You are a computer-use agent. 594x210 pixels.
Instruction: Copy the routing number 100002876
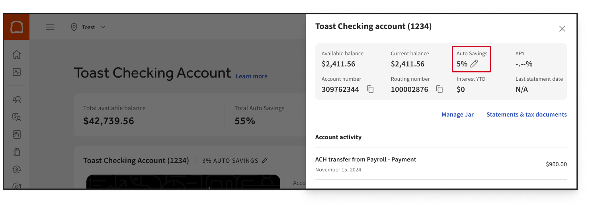pyautogui.click(x=440, y=89)
